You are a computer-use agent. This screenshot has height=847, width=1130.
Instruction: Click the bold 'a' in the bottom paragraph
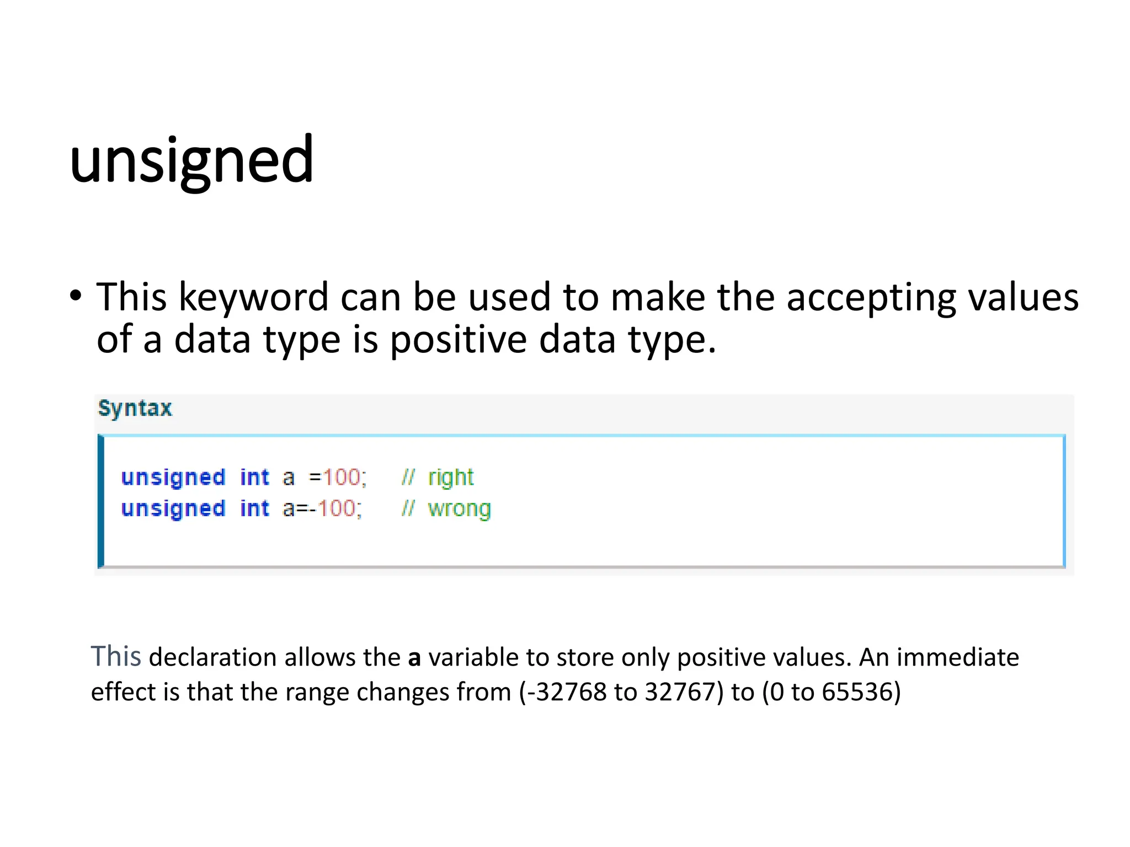(414, 658)
